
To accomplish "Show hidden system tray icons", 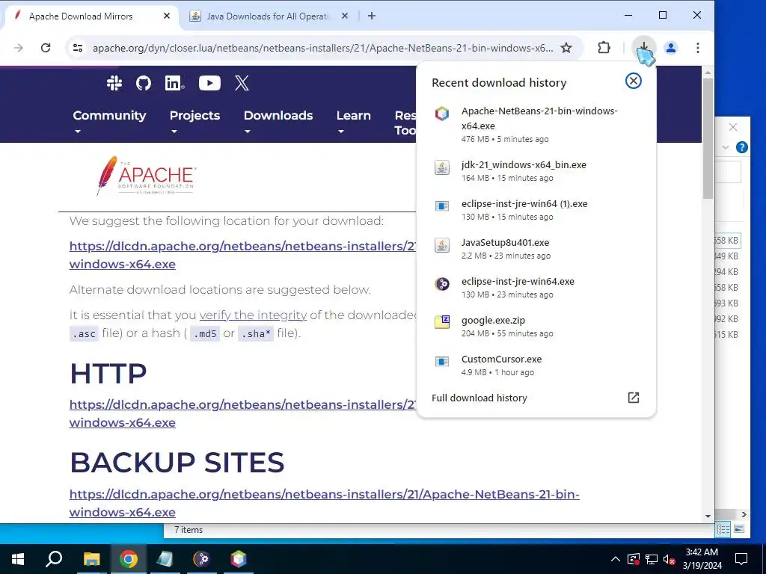I will 616,559.
